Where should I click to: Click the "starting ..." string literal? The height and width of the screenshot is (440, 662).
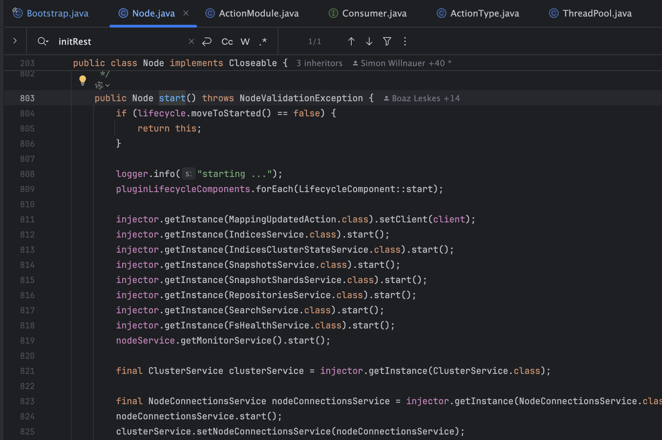click(x=235, y=174)
